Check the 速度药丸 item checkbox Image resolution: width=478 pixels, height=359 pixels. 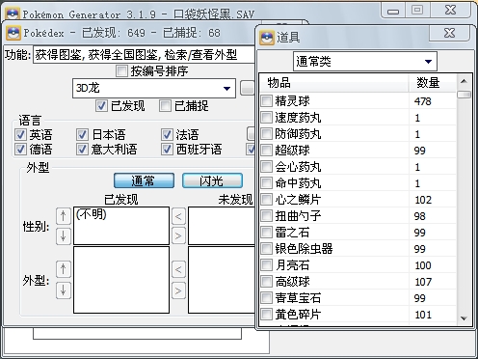266,118
